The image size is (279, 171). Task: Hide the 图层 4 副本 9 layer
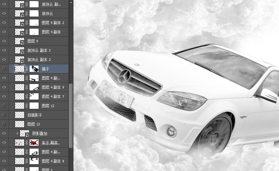tap(4, 87)
